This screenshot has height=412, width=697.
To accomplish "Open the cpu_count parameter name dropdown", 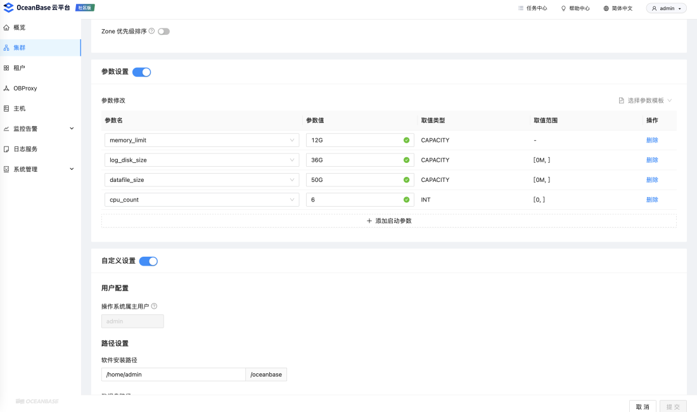I will 201,200.
